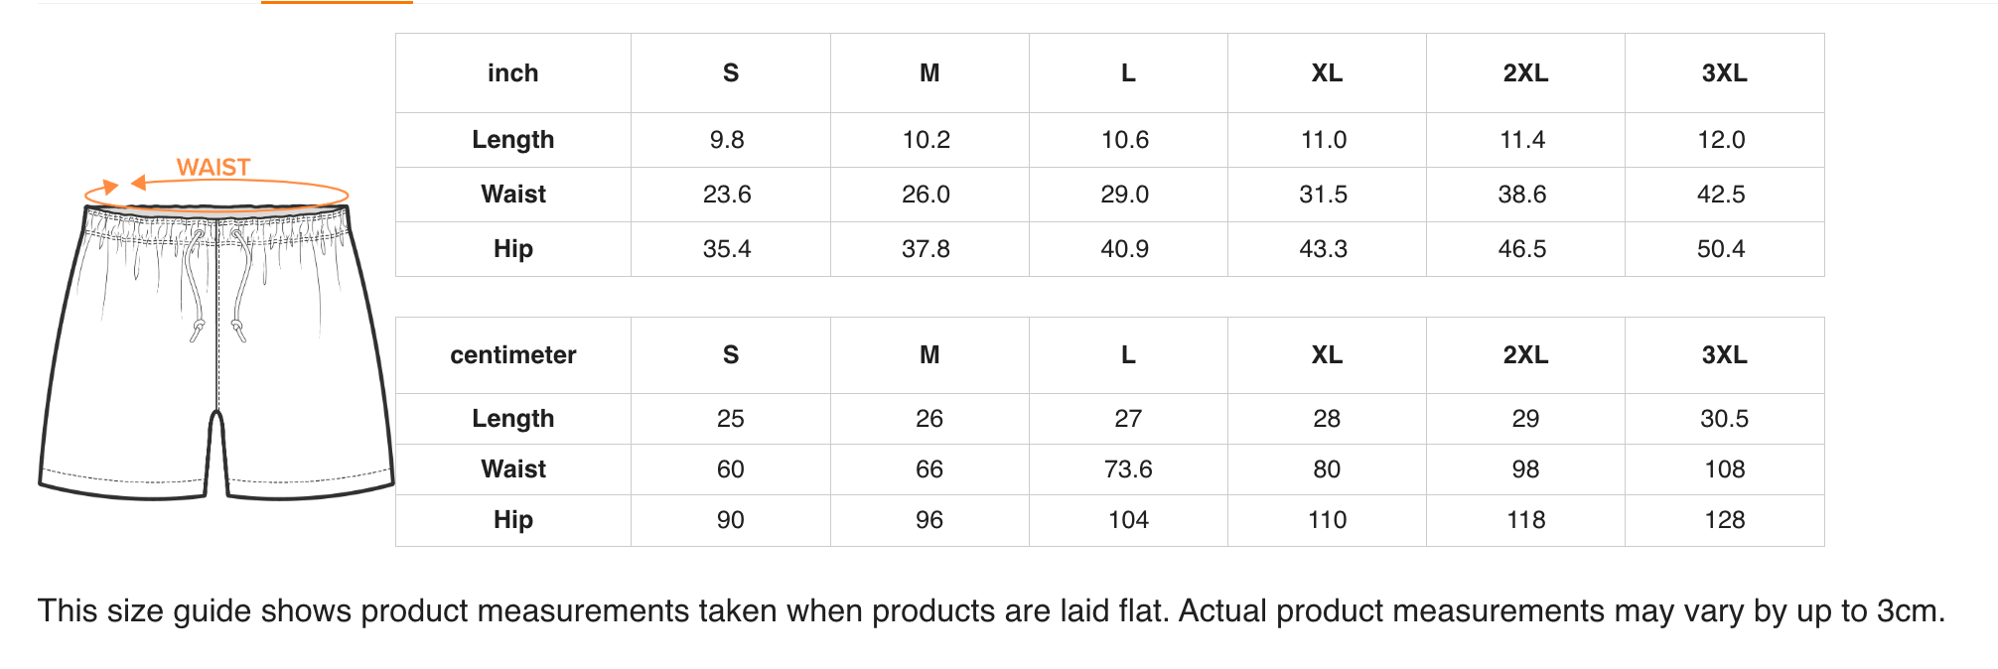Image resolution: width=1998 pixels, height=669 pixels.
Task: Click the size guide disclaimer text
Action: (991, 611)
